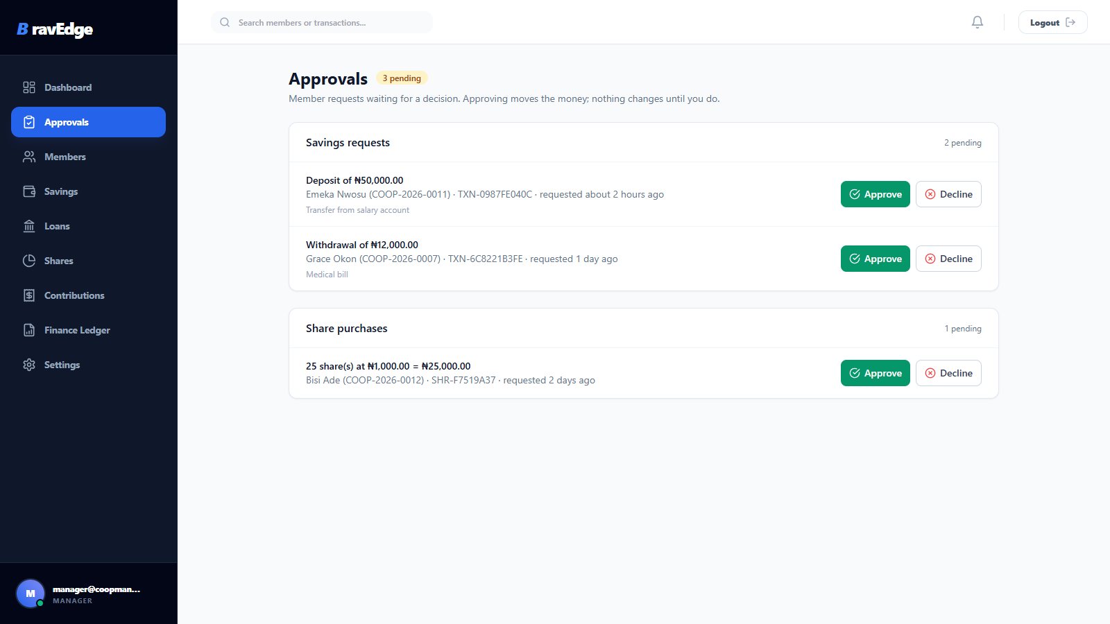Decline Bisi Ade's 25 share purchase
This screenshot has height=624, width=1110.
pyautogui.click(x=948, y=373)
